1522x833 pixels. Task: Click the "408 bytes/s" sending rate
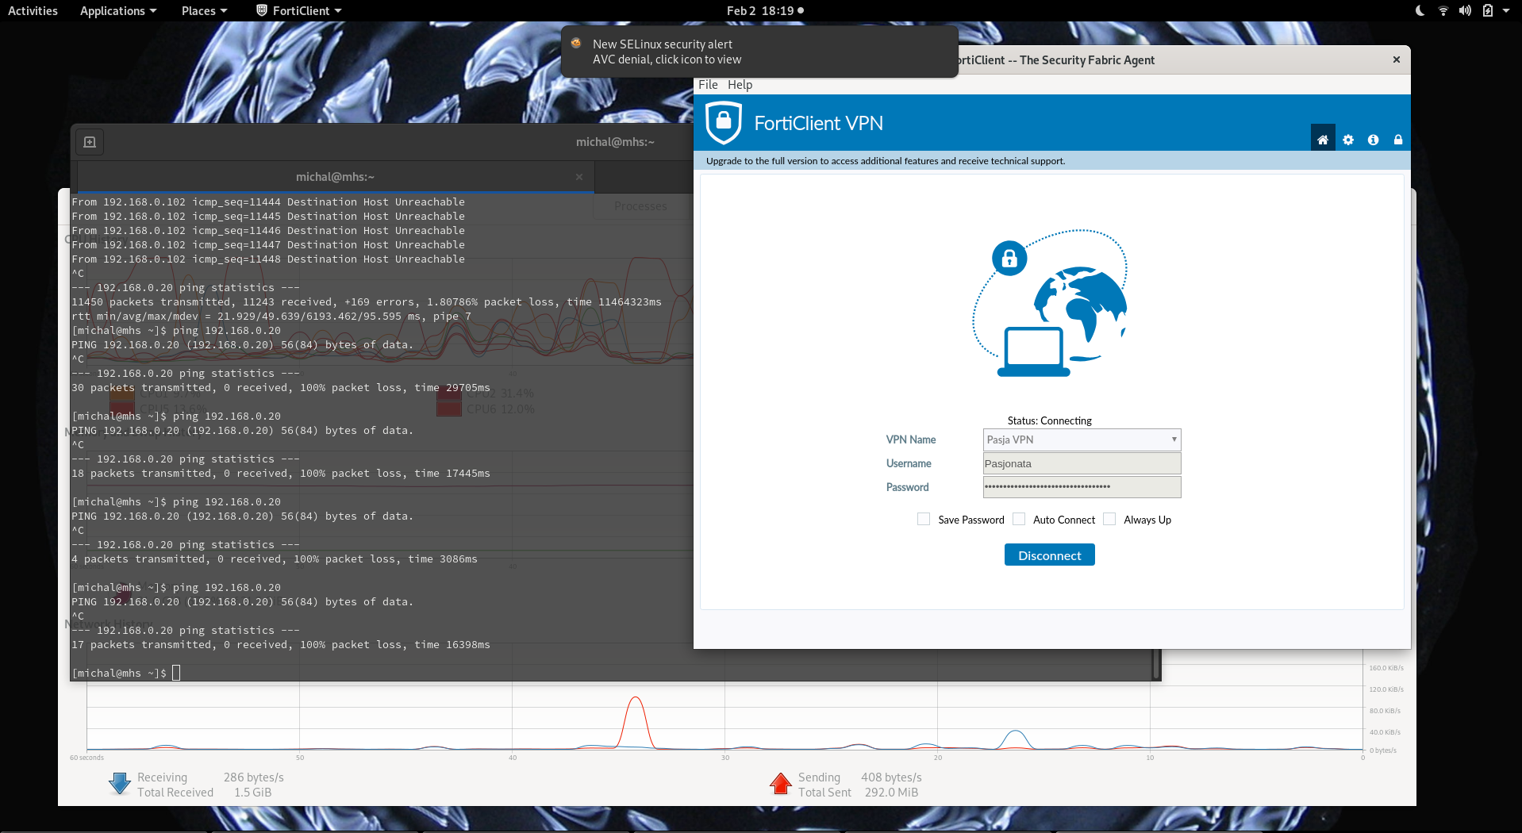pos(891,777)
